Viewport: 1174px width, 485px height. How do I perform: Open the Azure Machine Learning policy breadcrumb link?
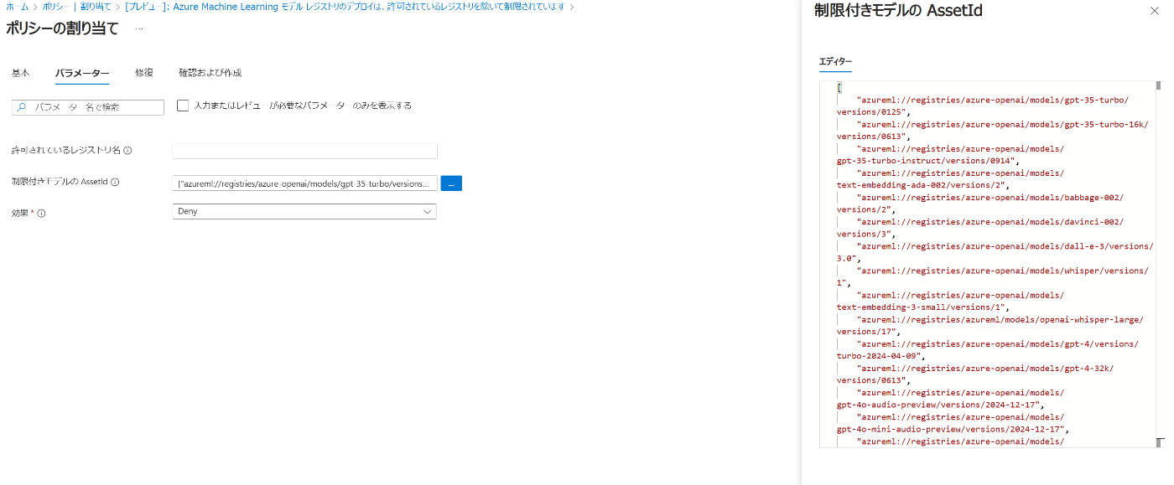click(x=345, y=6)
